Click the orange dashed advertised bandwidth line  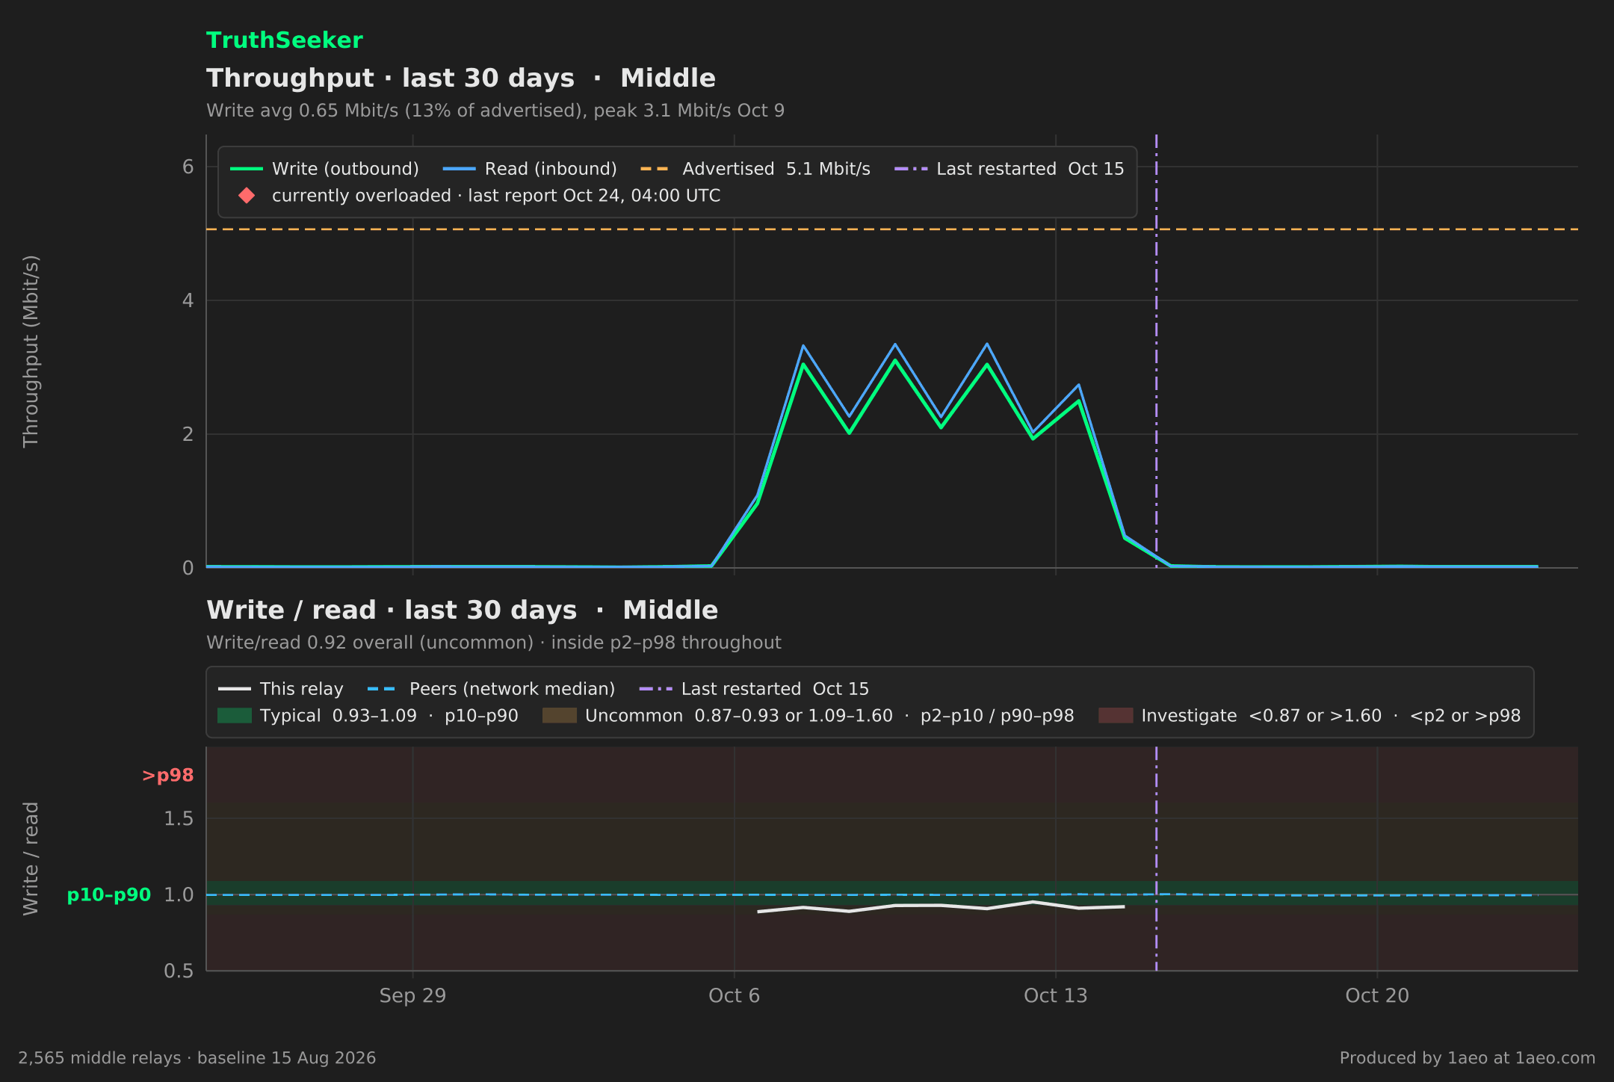click(x=892, y=229)
